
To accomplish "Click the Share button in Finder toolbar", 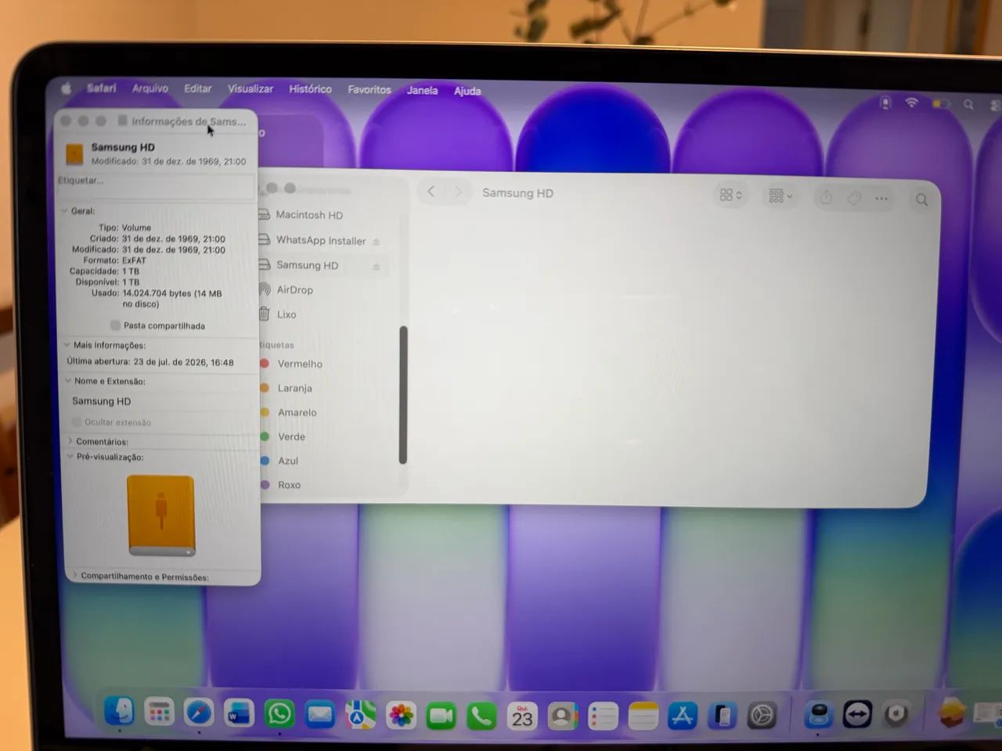I will [x=826, y=197].
